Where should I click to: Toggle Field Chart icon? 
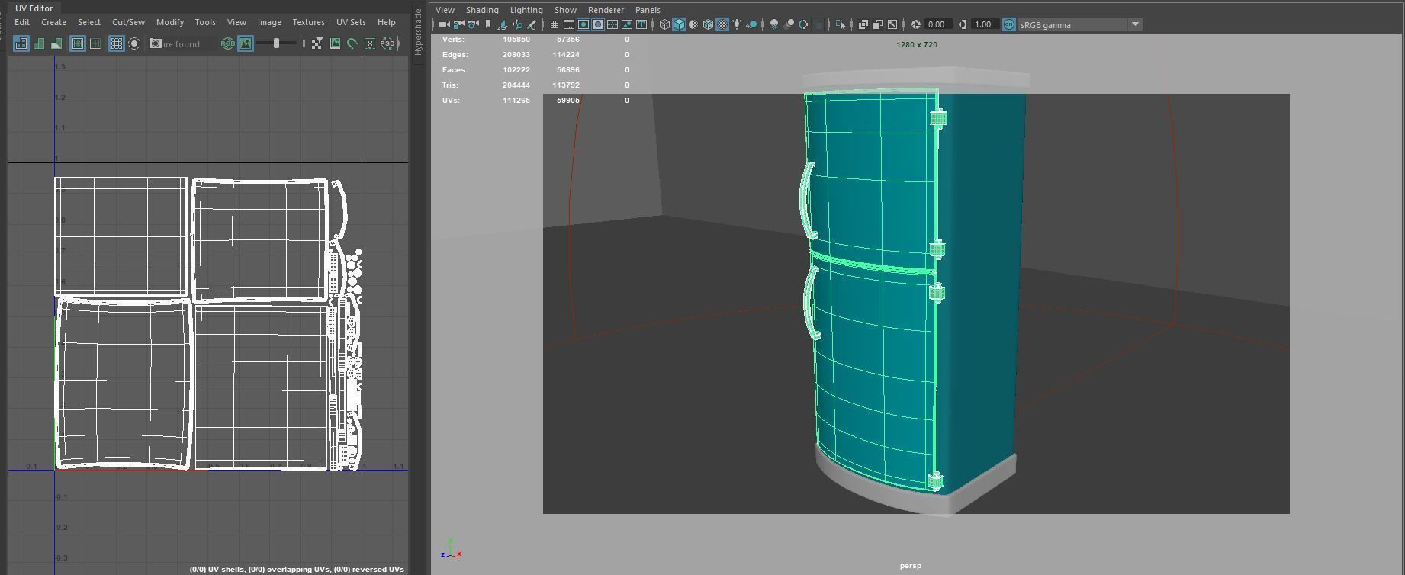pyautogui.click(x=612, y=24)
